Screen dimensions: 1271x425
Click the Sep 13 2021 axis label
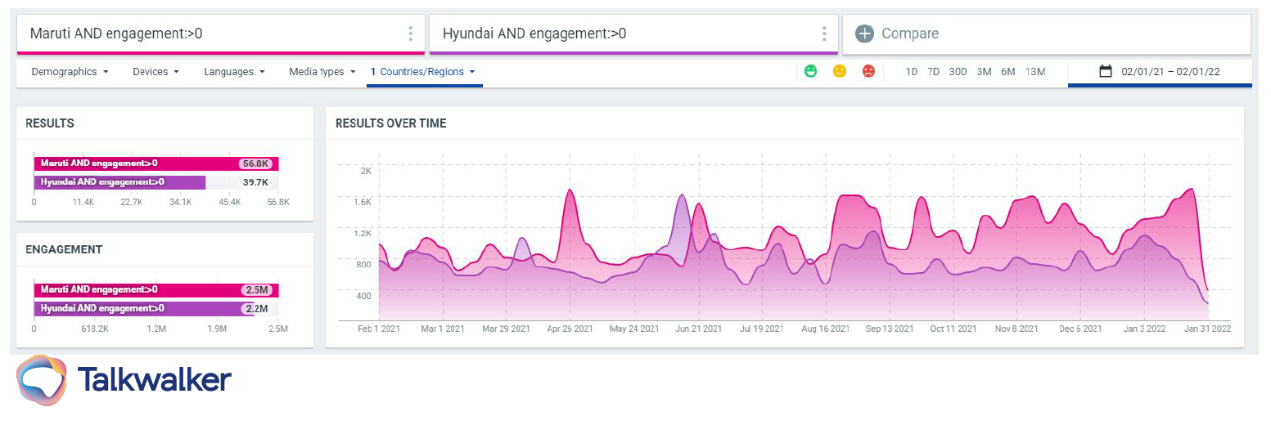tap(890, 329)
